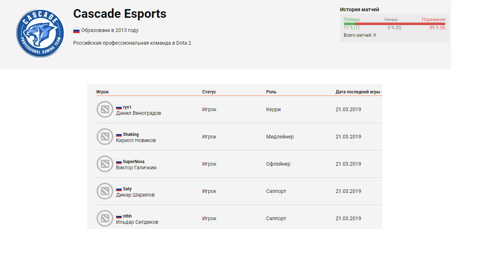The image size is (496, 279).
Task: Click the Статус column header
Action: [209, 92]
